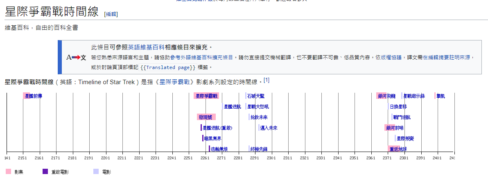The image size is (488, 181).
Task: Open the 戰鬥巡航 film entry
Action: pos(401,117)
